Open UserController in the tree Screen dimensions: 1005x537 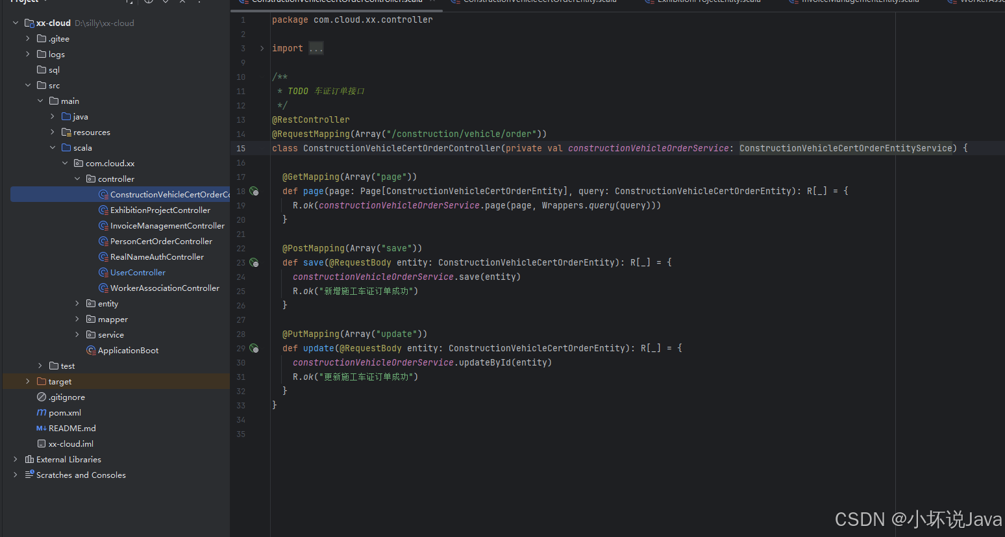[x=138, y=272]
